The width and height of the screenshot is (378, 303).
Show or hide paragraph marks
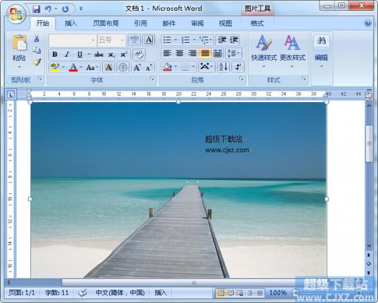(238, 67)
